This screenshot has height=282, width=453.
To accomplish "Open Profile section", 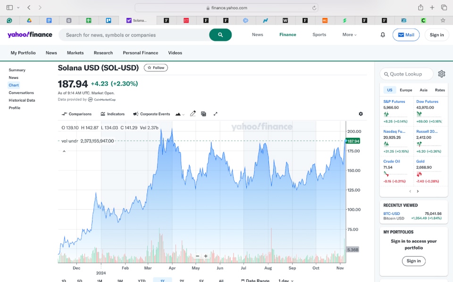I will click(x=15, y=108).
